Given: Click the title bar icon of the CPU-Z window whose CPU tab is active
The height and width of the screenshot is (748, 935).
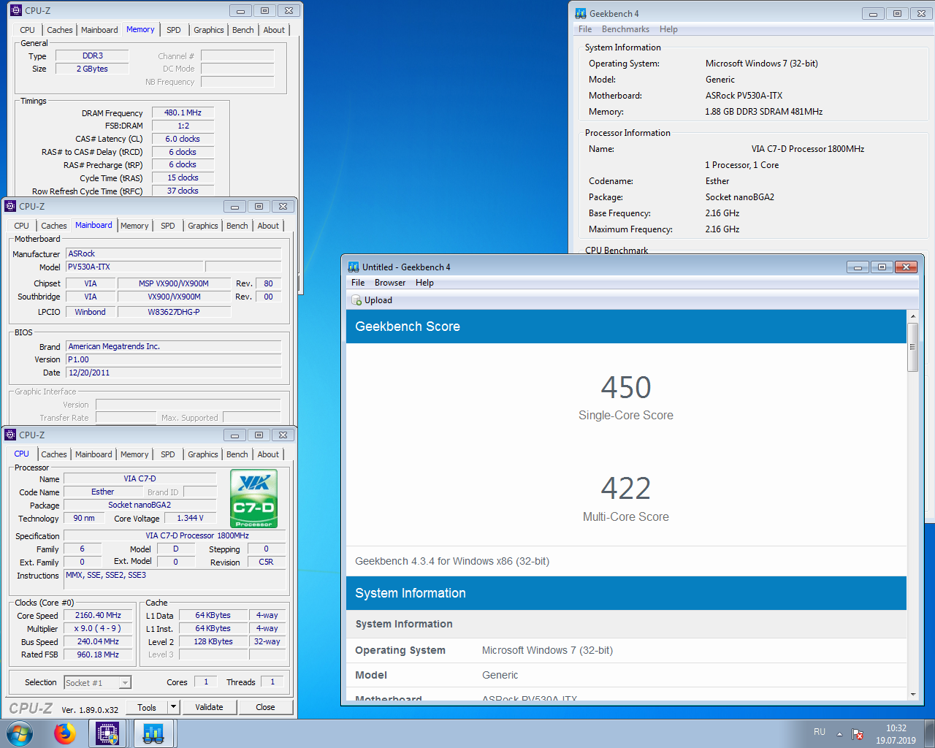Looking at the screenshot, I should click(10, 435).
